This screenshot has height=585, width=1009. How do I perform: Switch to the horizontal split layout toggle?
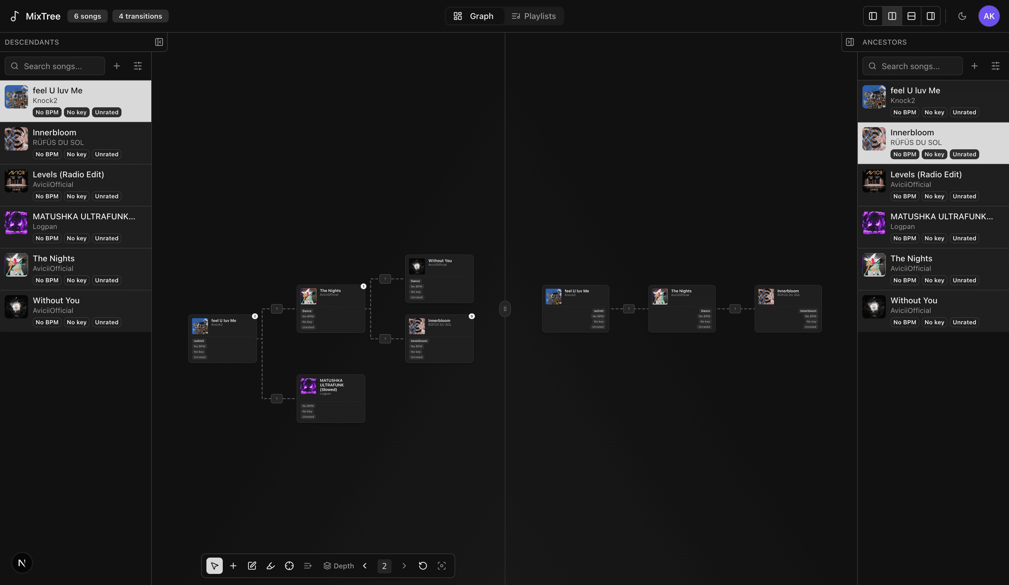[911, 16]
